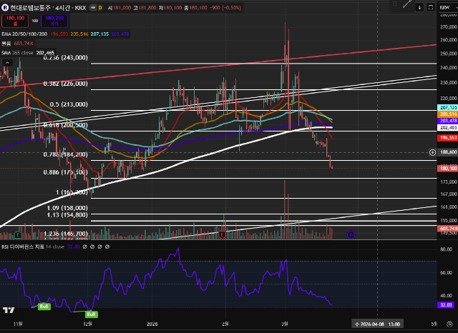Viewport: 458px width, 333px height.
Task: Open the KRW currency dropdown
Action: 448,7
